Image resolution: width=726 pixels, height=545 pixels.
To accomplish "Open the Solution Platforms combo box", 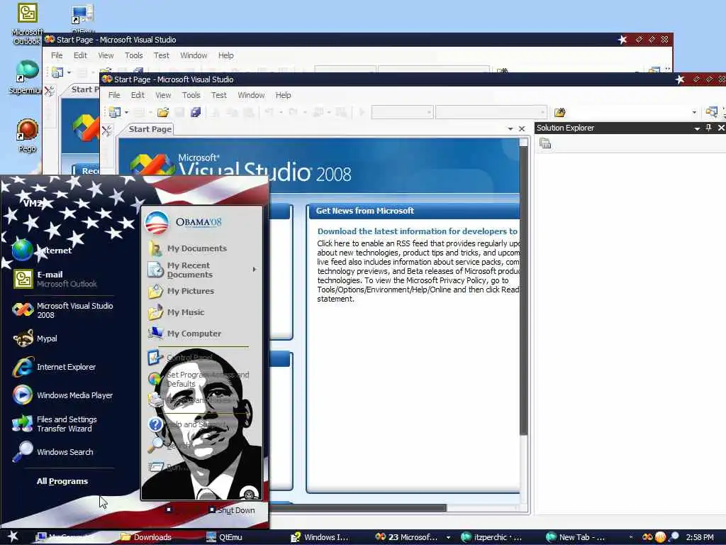I will tap(491, 112).
